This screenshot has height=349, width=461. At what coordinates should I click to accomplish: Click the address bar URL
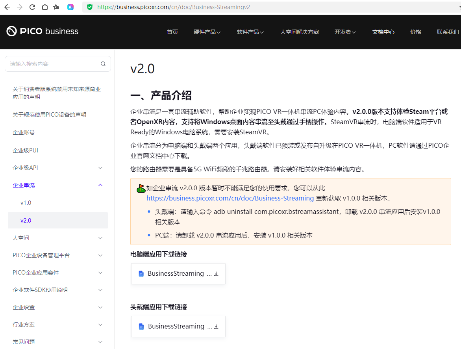pos(174,7)
